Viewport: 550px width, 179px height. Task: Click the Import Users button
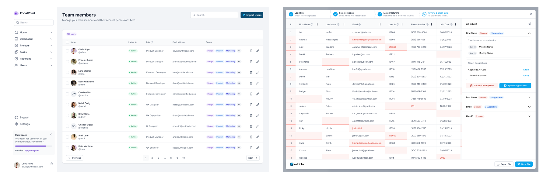(252, 15)
